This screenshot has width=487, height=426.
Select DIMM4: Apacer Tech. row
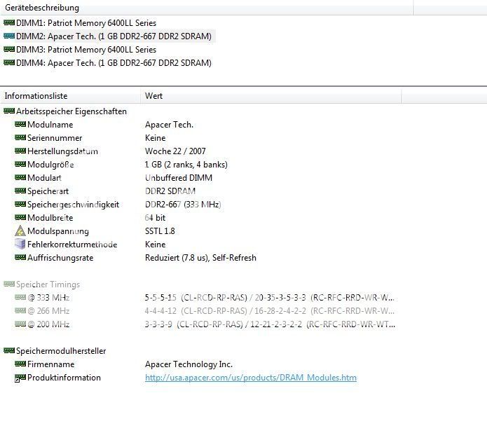(114, 63)
